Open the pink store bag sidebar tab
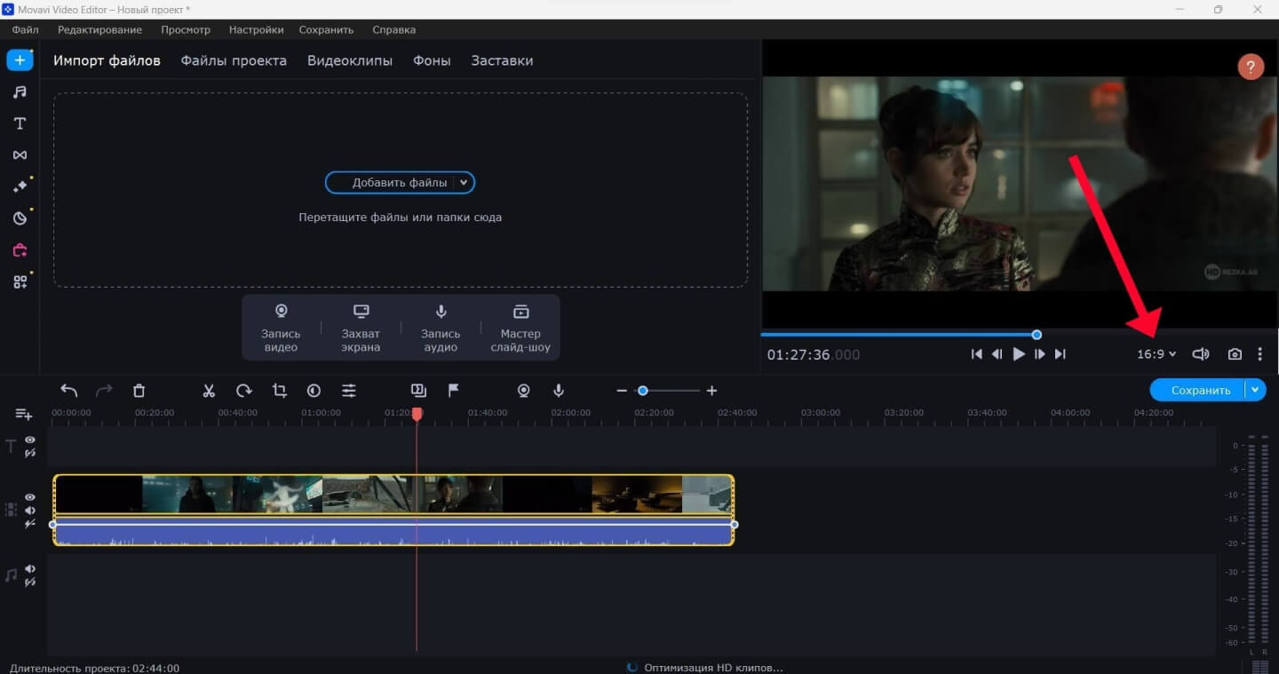This screenshot has height=674, width=1279. coord(20,250)
